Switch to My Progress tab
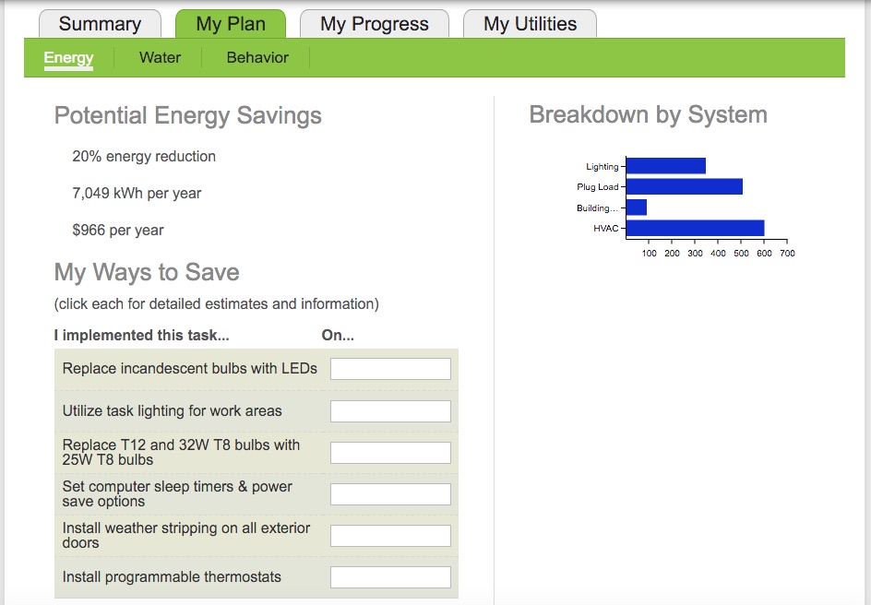Viewport: 871px width, 605px height. point(375,24)
